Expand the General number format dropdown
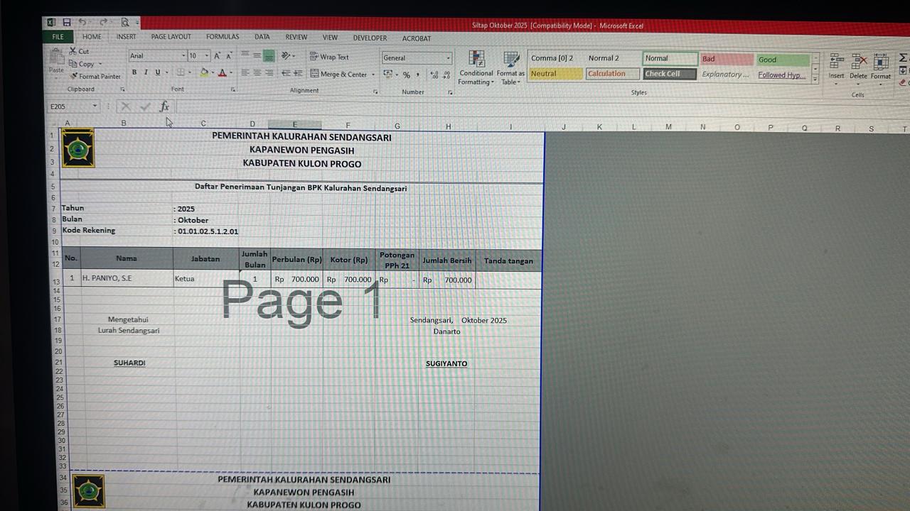This screenshot has height=511, width=910. tap(448, 58)
